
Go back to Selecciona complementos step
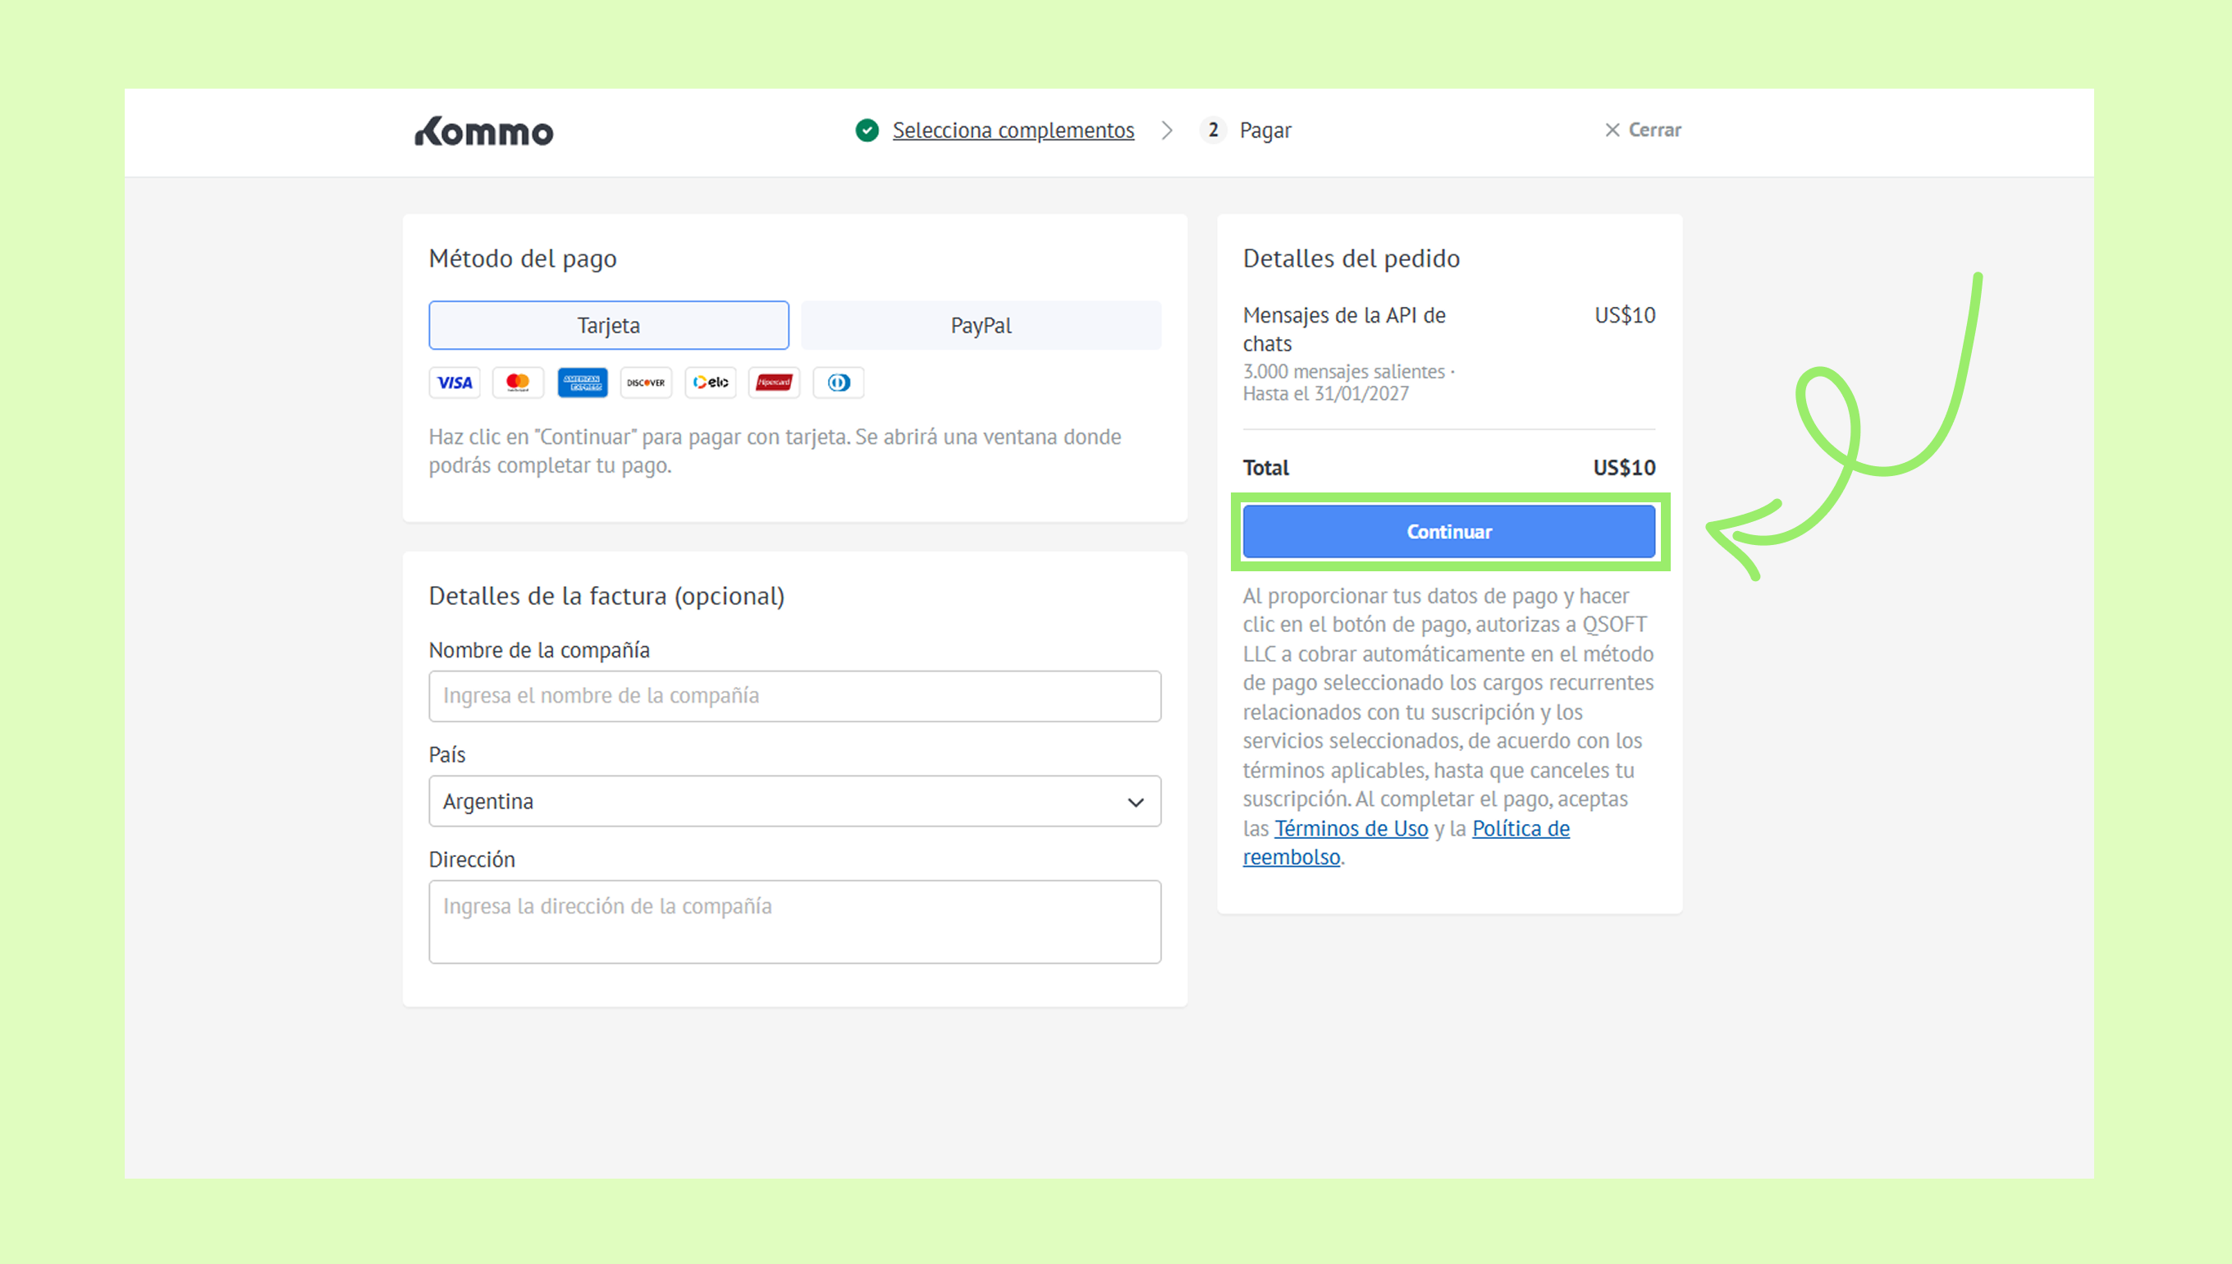coord(1013,131)
